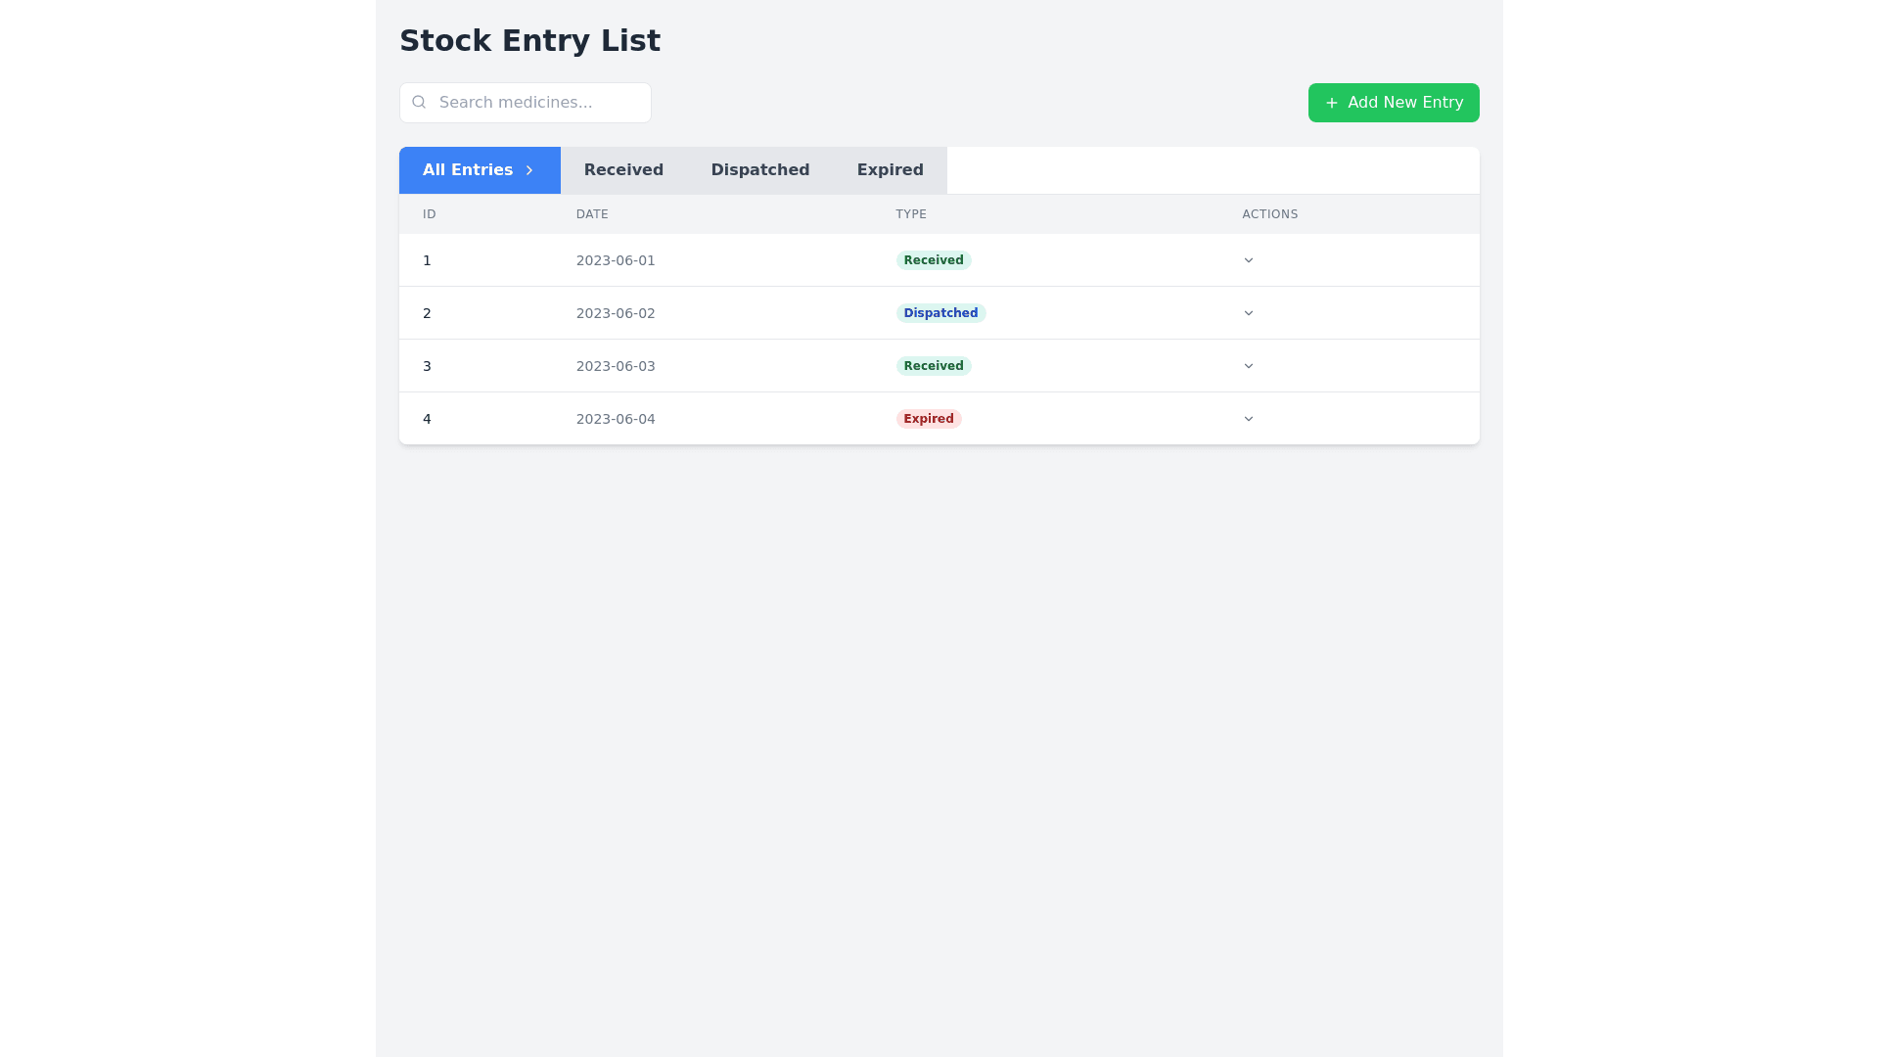1879x1057 pixels.
Task: Click the Received badge in row 3
Action: pyautogui.click(x=933, y=366)
